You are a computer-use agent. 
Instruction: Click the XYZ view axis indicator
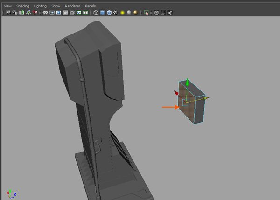click(x=11, y=194)
